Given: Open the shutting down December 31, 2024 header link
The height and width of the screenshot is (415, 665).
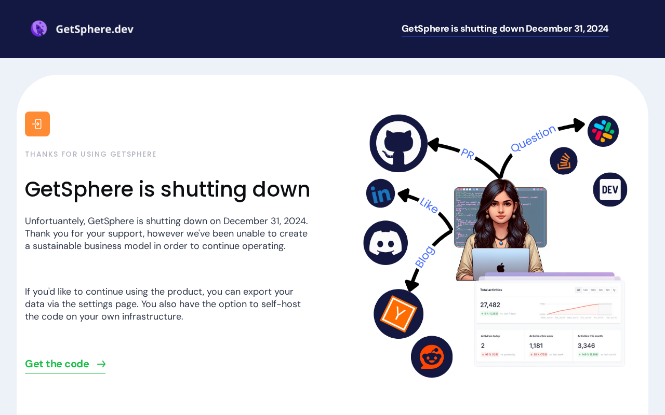Looking at the screenshot, I should (x=505, y=29).
